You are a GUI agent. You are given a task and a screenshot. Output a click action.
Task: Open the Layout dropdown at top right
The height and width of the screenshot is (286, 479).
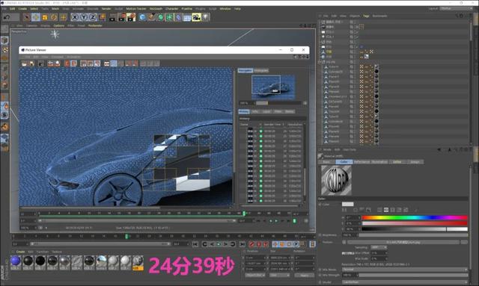[456, 8]
